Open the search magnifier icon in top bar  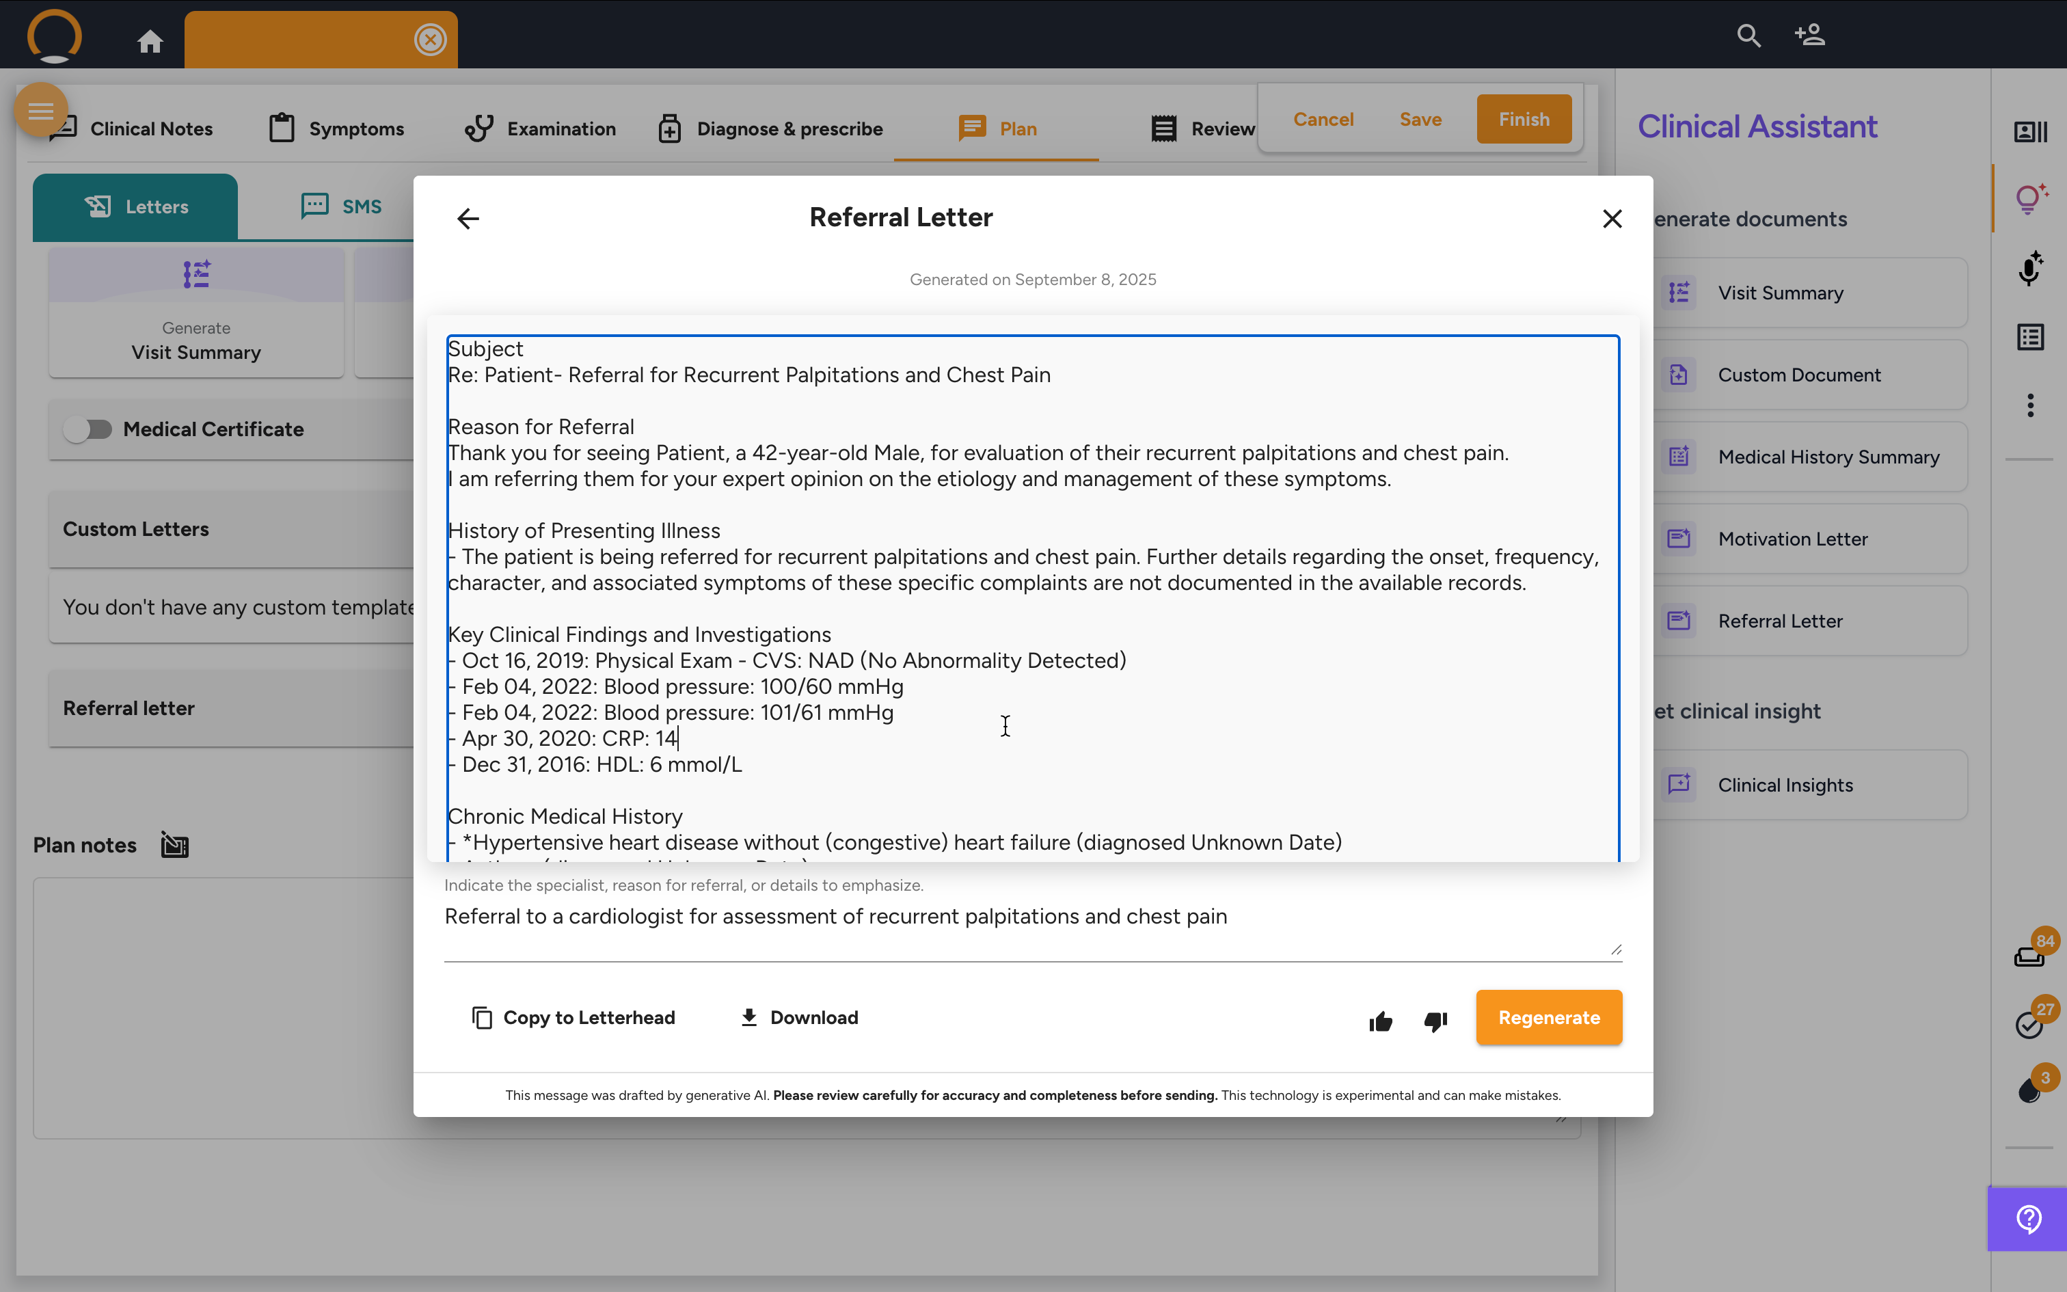1748,36
